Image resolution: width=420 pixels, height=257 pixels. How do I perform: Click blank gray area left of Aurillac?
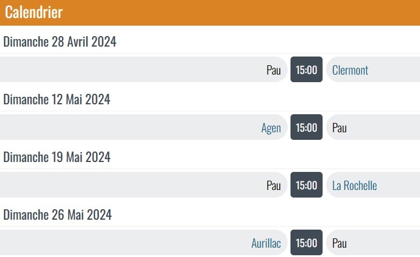pos(117,243)
